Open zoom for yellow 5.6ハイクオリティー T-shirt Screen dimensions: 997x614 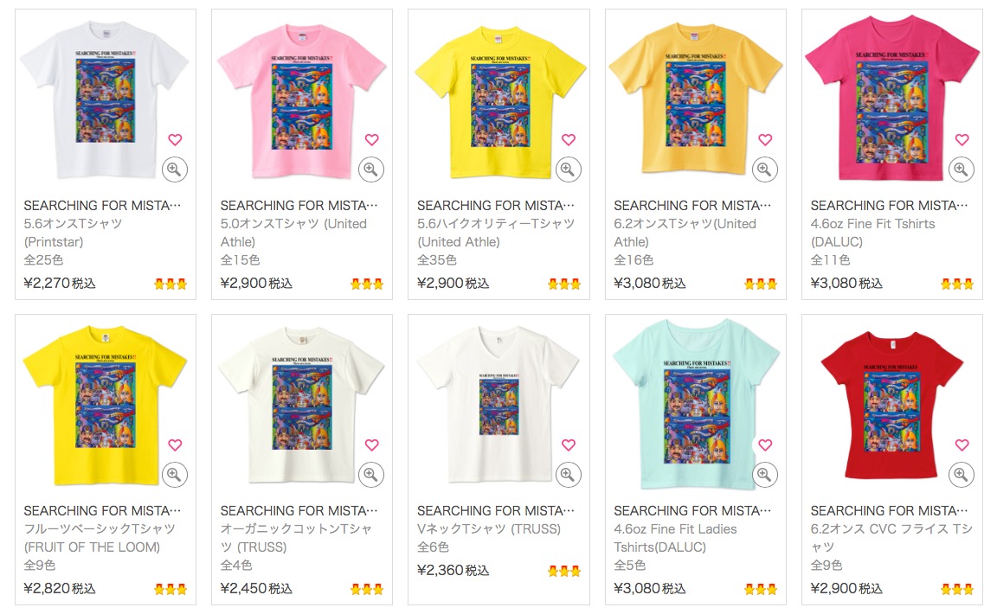[568, 169]
